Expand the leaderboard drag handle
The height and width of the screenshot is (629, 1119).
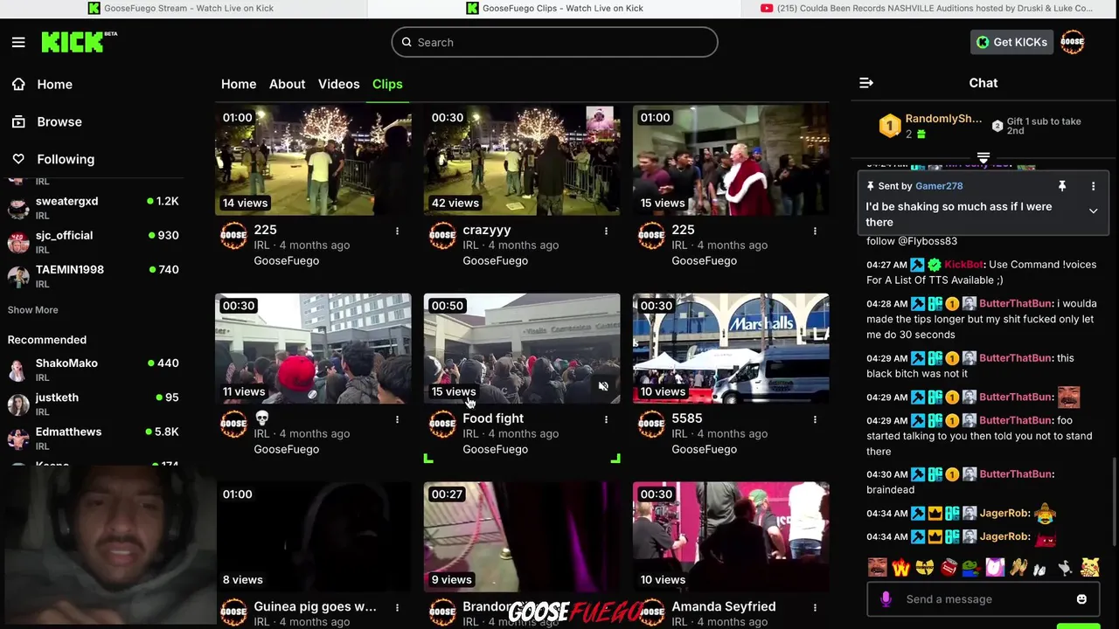click(983, 158)
